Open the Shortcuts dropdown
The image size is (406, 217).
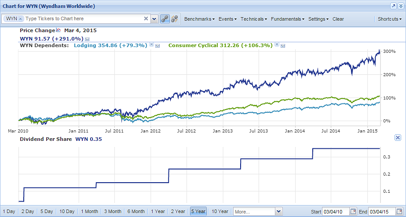pyautogui.click(x=390, y=19)
